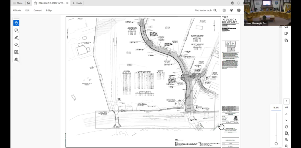This screenshot has height=148, width=301.
Task: Click the zoom slider handle
Action: [276, 144]
